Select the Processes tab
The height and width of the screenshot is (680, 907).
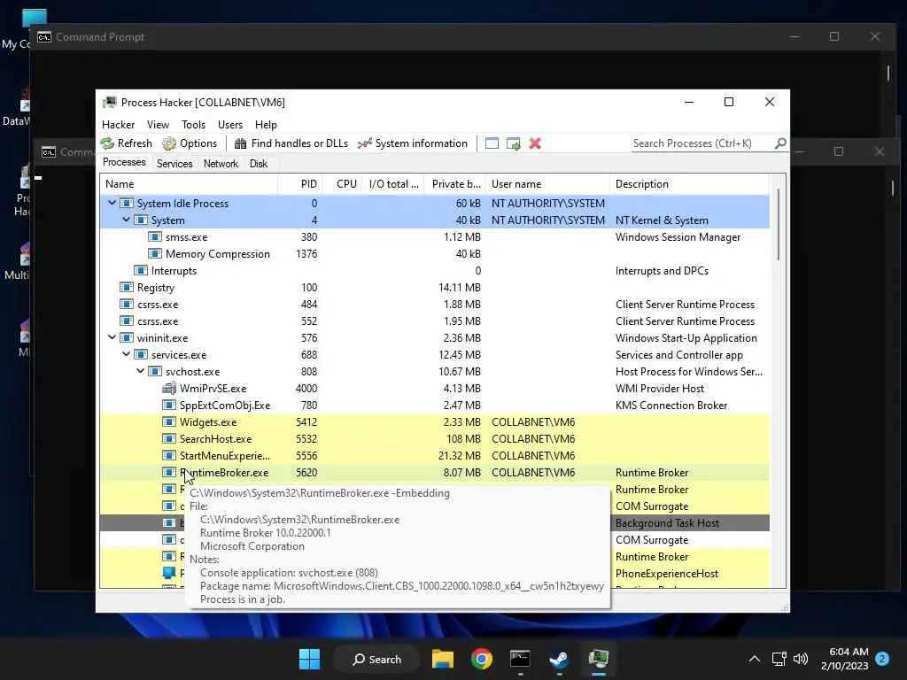pyautogui.click(x=124, y=163)
